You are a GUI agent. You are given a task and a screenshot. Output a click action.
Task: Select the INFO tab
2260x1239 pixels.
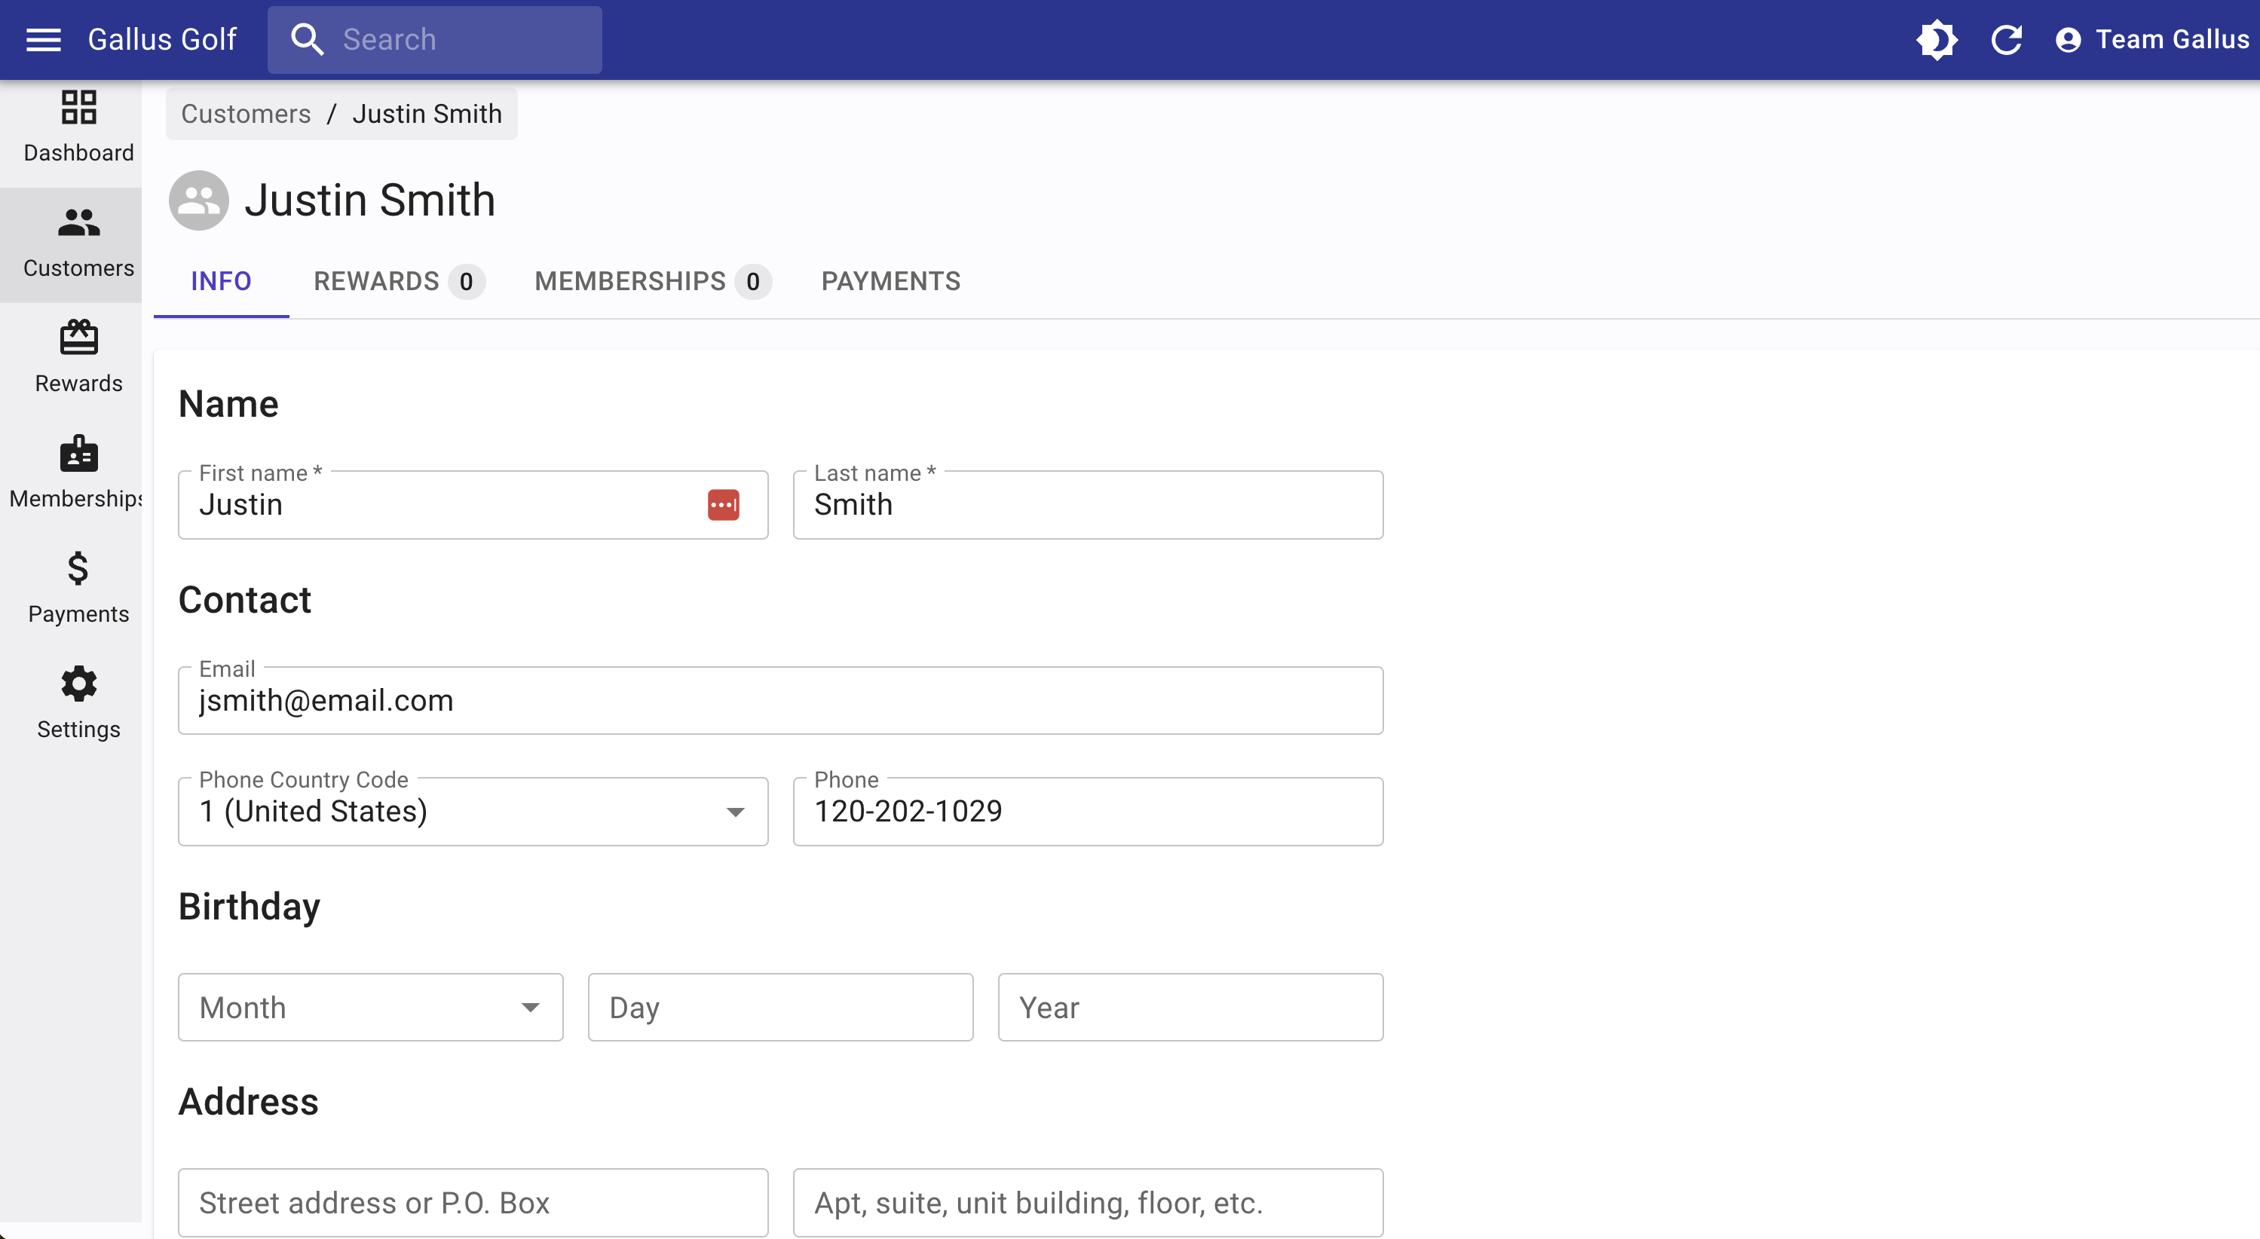point(221,281)
